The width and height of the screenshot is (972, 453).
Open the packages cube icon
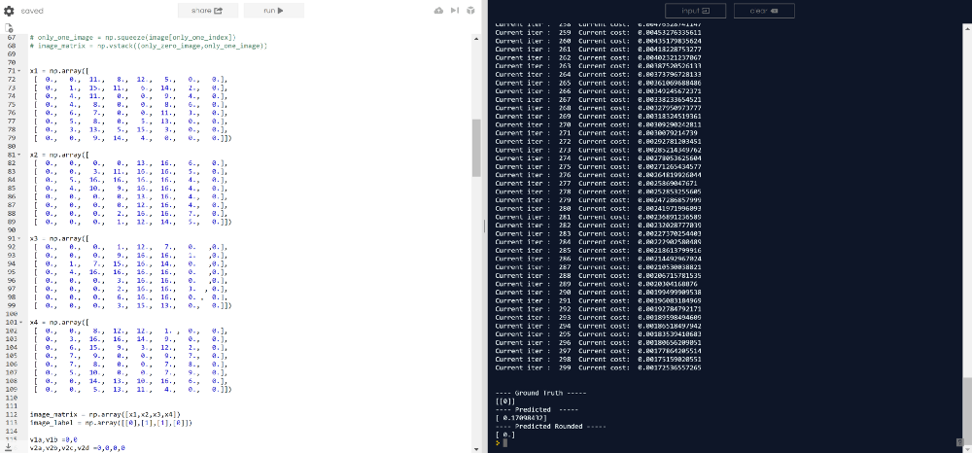coord(471,11)
